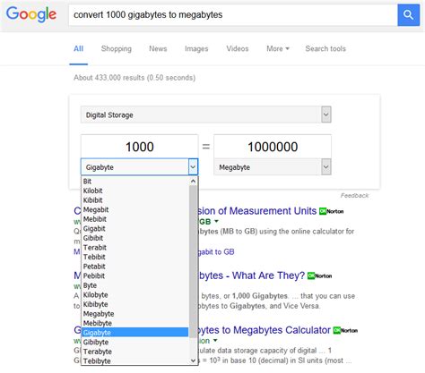Screen dimensions: 425x373
Task: Select highlighted Gigabyte list option
Action: pyautogui.click(x=135, y=333)
